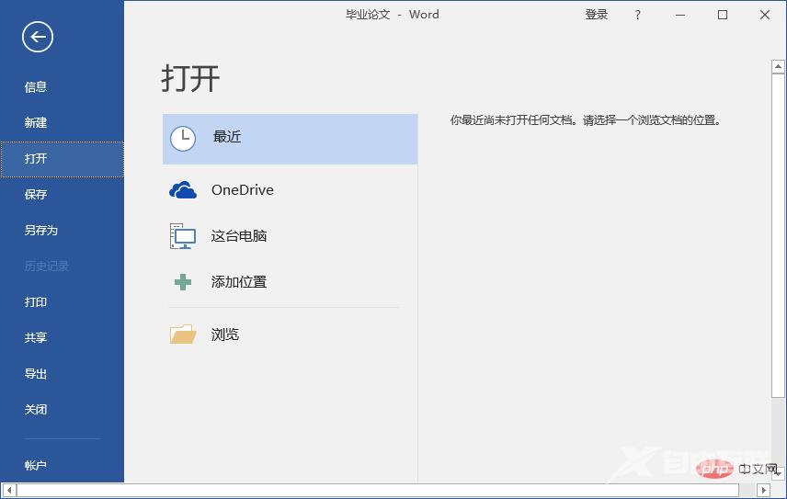Click the OneDrive cloud icon
Image resolution: width=787 pixels, height=499 pixels.
183,190
